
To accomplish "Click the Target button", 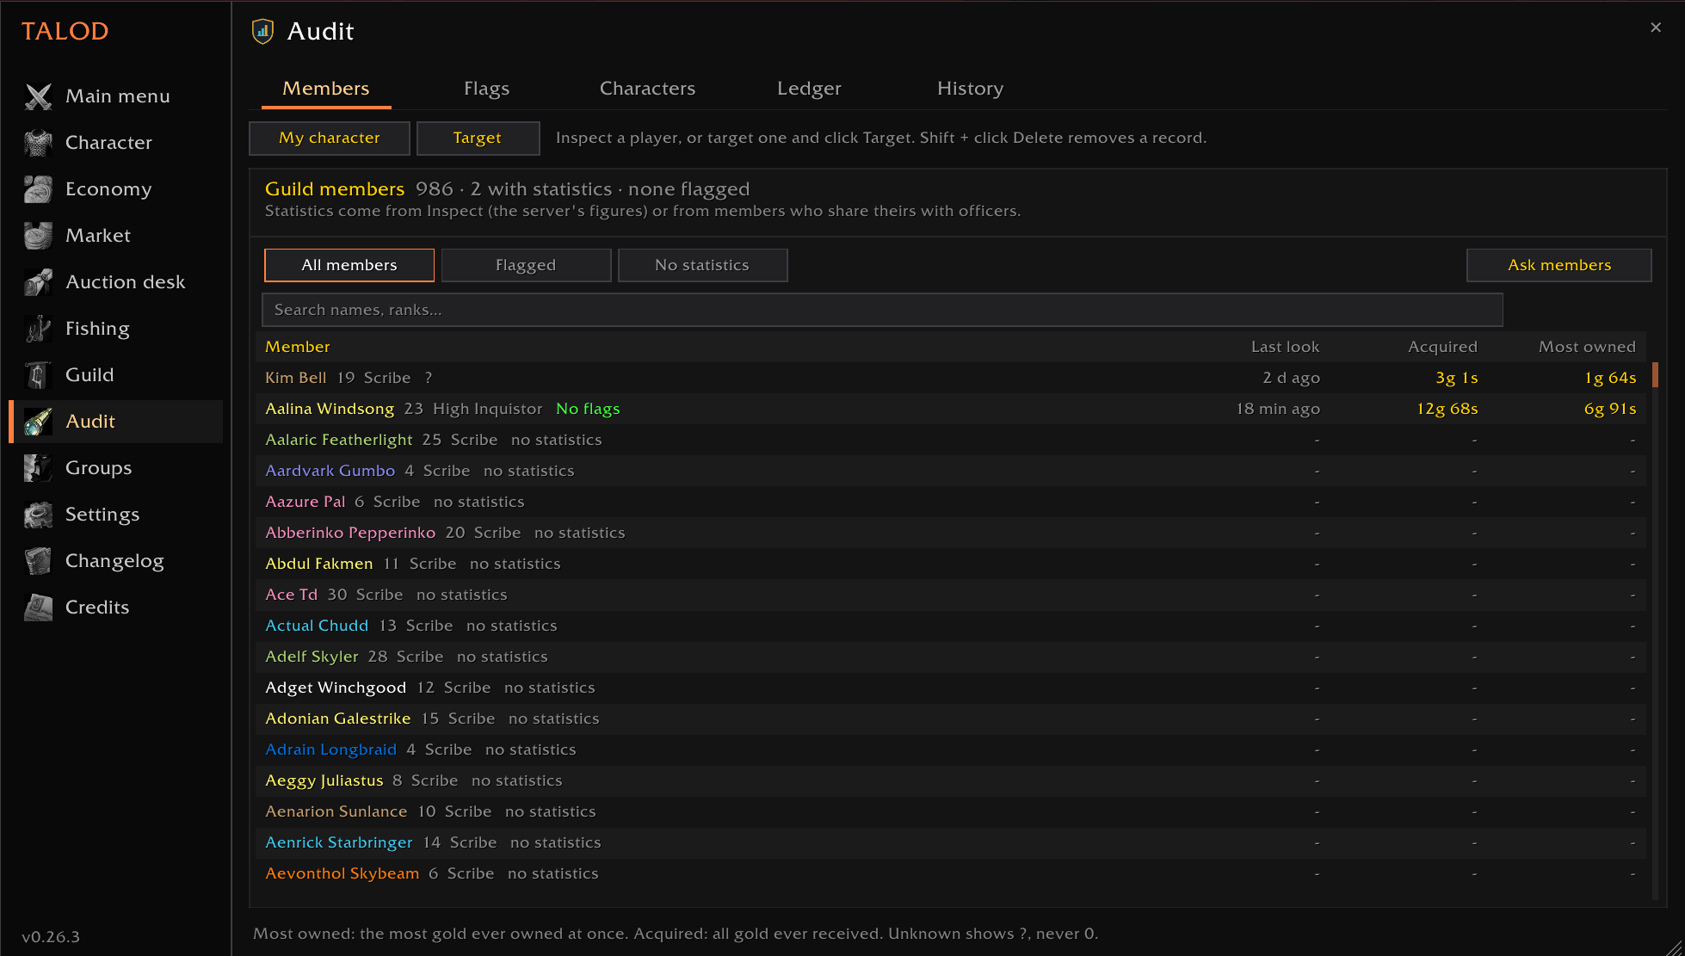I will [x=478, y=139].
